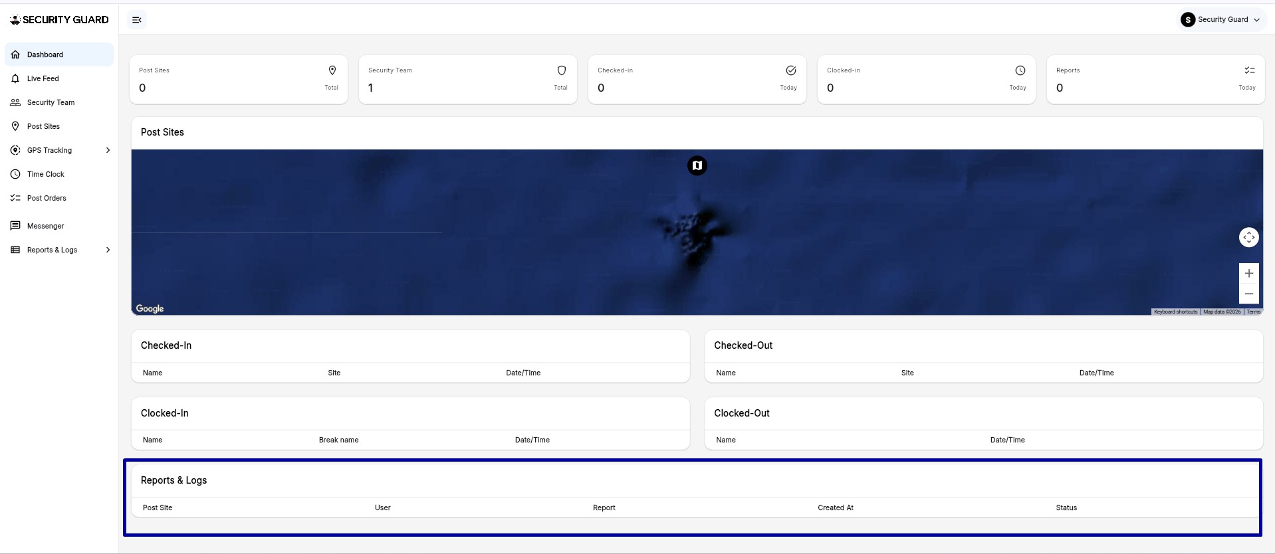Toggle the map type button on map
This screenshot has width=1275, height=554.
tap(697, 165)
